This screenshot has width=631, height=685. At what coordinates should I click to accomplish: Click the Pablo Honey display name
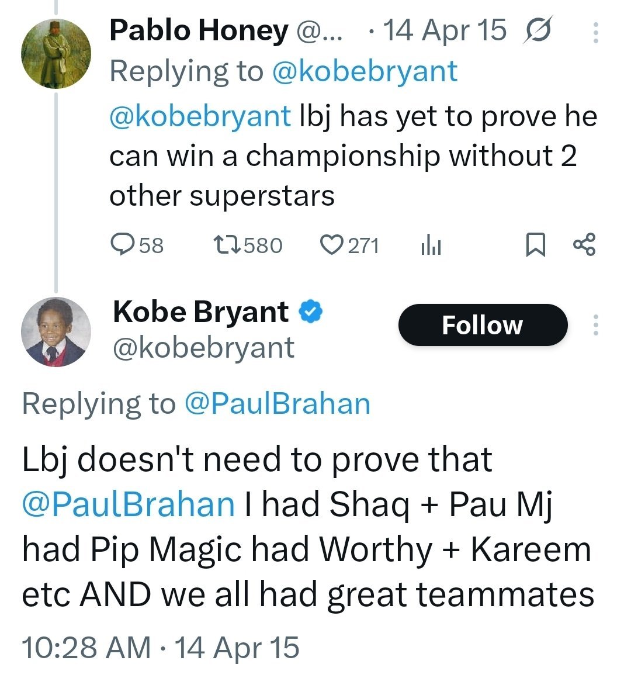coord(199,30)
